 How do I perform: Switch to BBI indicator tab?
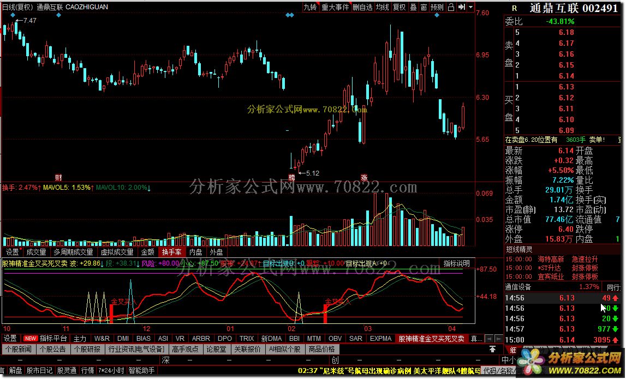pos(295,338)
